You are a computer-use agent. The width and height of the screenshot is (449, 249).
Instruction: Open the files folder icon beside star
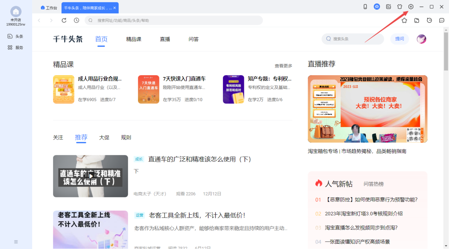tap(417, 20)
